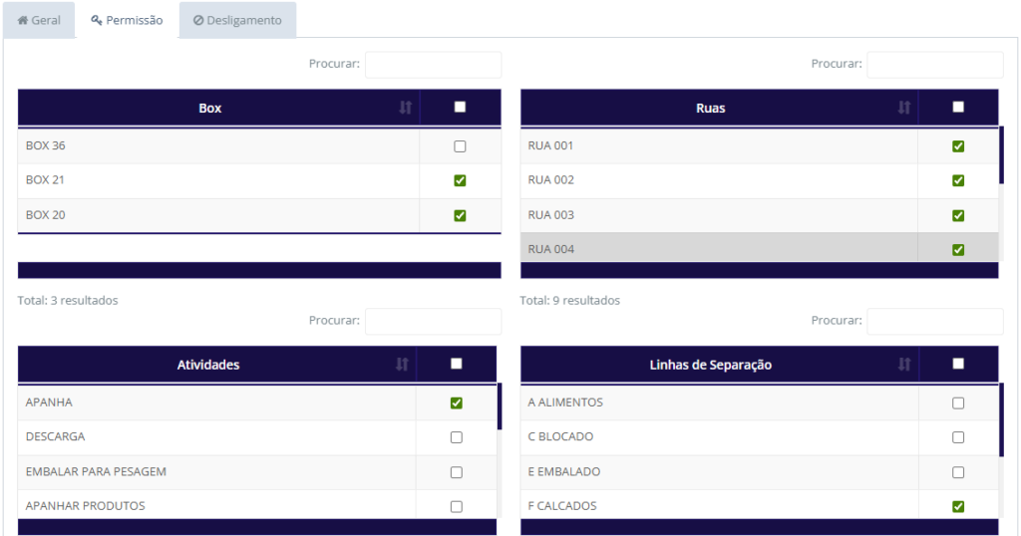Screen dimensions: 1021x536
Task: Select the Permissão tab
Action: (x=127, y=20)
